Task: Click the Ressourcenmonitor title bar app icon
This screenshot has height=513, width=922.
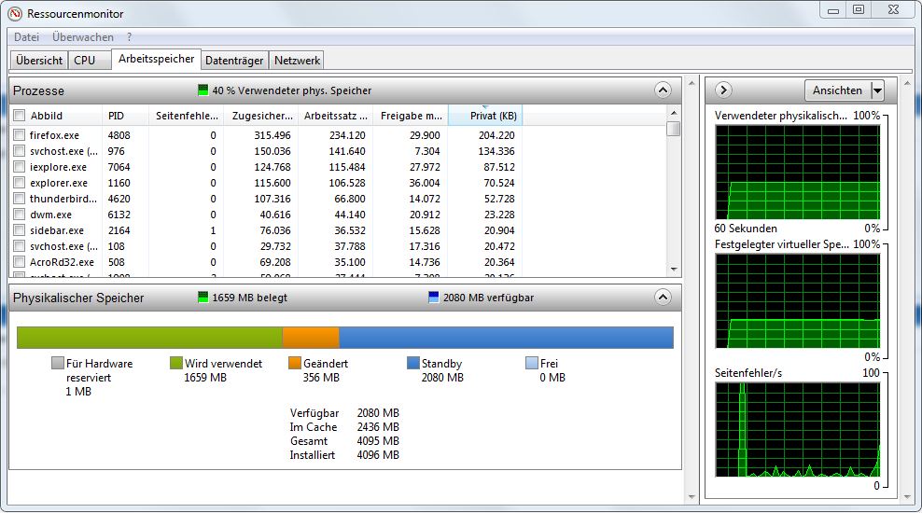Action: coord(15,13)
